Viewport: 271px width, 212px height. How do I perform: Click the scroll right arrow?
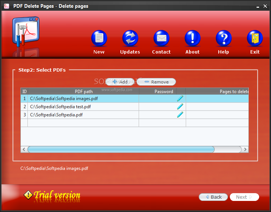pos(245,149)
